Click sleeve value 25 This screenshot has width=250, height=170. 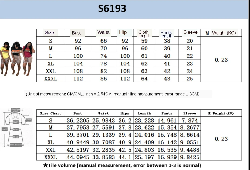click(x=190, y=79)
